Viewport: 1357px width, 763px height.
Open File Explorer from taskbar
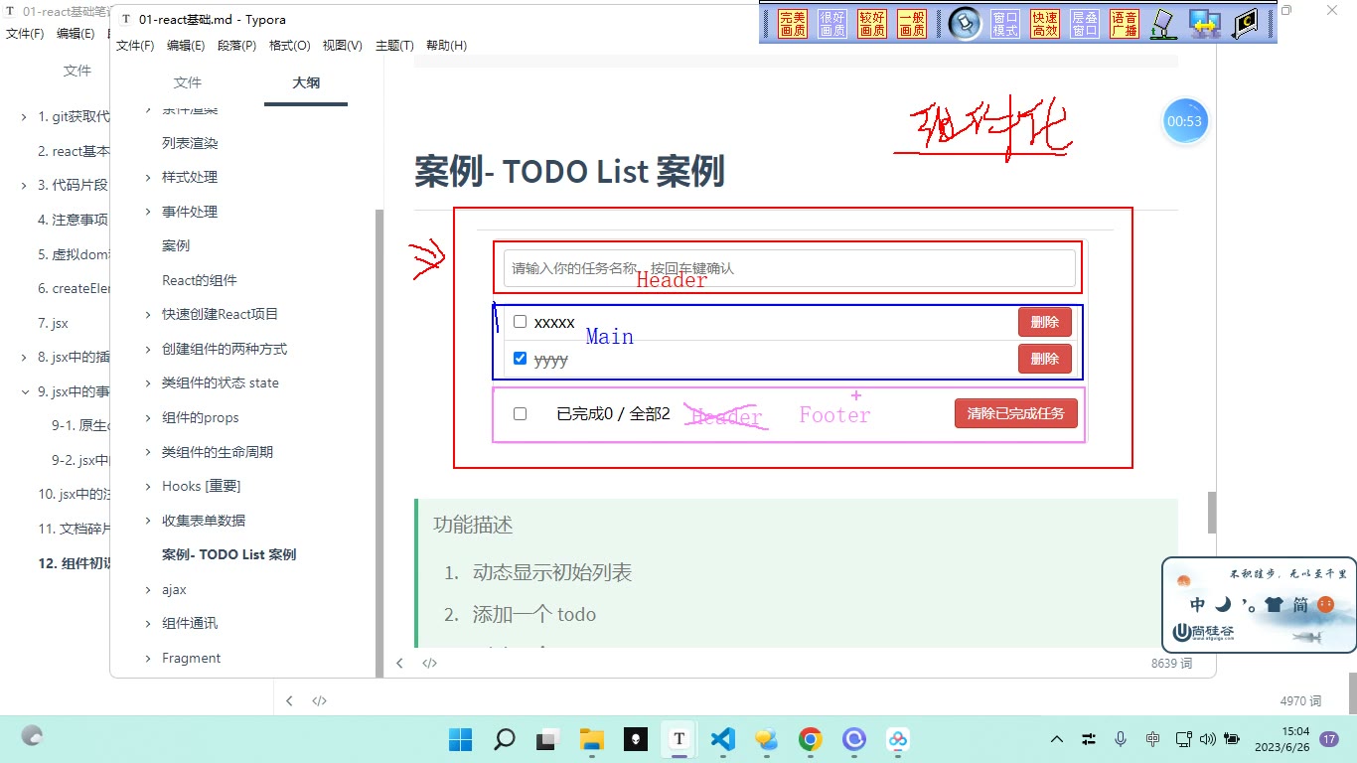[592, 739]
